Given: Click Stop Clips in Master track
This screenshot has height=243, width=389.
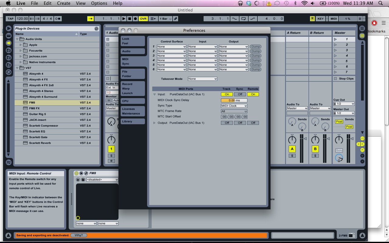Looking at the screenshot, I should pyautogui.click(x=344, y=79).
